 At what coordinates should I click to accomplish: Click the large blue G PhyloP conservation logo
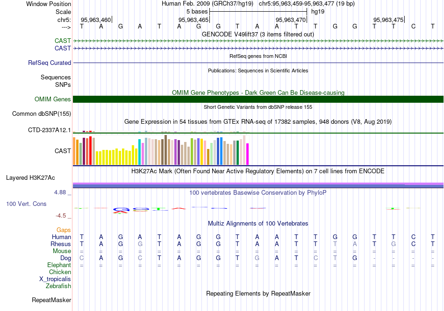tap(121, 210)
